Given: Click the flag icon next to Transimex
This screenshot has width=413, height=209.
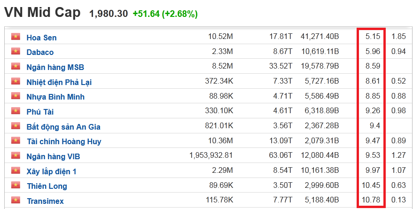Looking at the screenshot, I should (x=16, y=201).
